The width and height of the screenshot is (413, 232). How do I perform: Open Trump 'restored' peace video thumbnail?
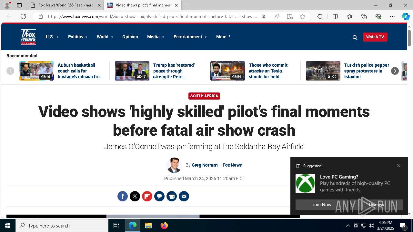tap(132, 71)
